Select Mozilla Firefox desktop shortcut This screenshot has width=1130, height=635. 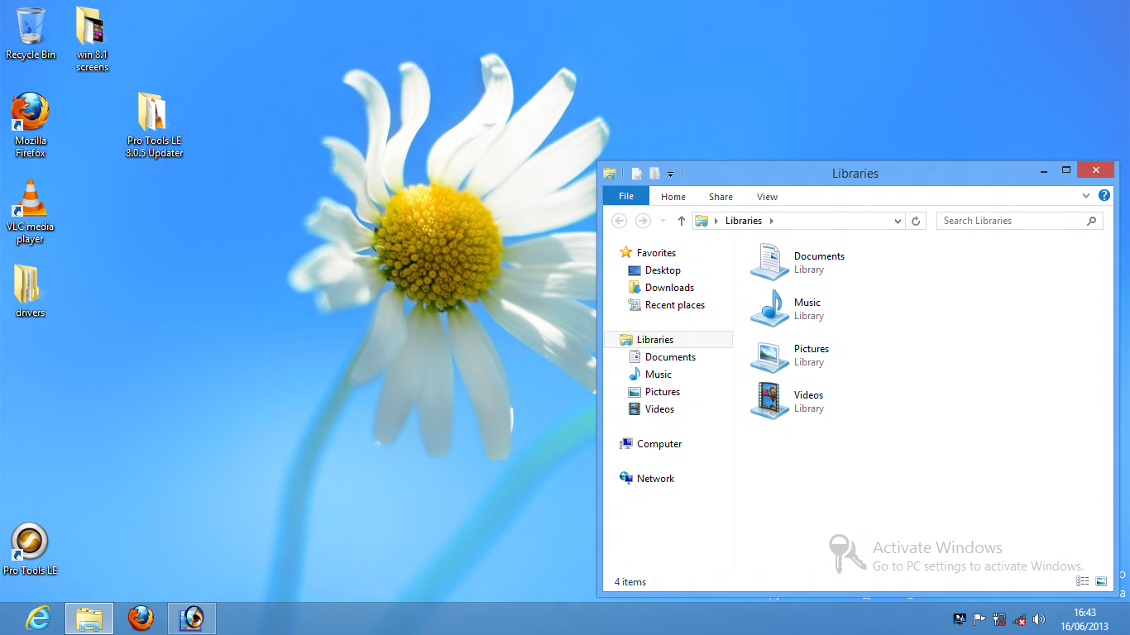coord(31,125)
